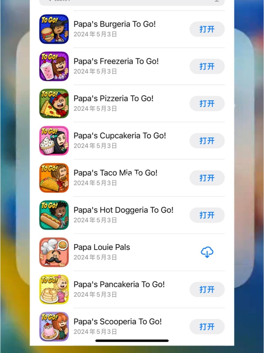Tap the Papa's Cupcakeria To Go! app icon
Screen dimensions: 264x353
(x=54, y=141)
